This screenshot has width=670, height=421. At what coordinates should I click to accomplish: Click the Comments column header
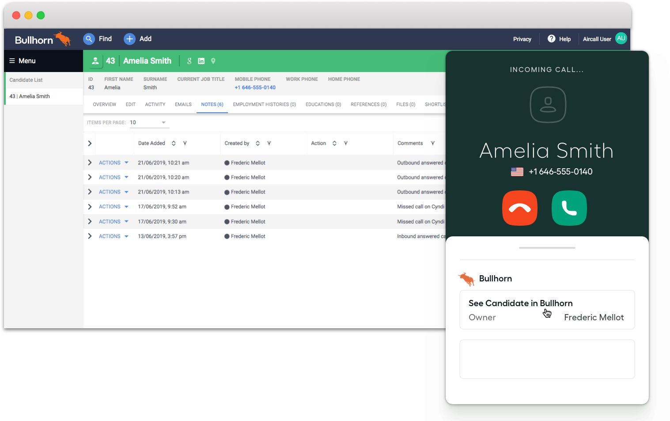[410, 143]
